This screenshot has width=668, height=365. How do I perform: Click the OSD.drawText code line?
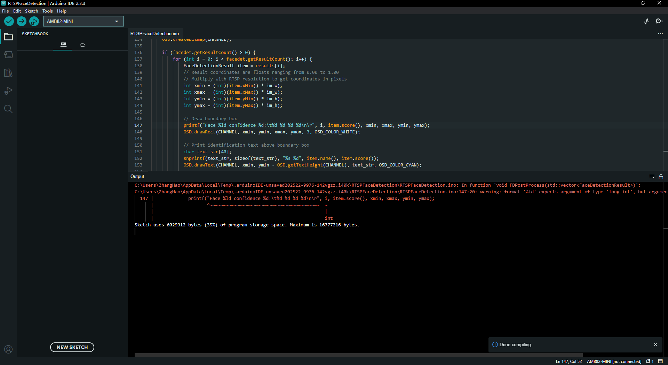[x=302, y=165]
